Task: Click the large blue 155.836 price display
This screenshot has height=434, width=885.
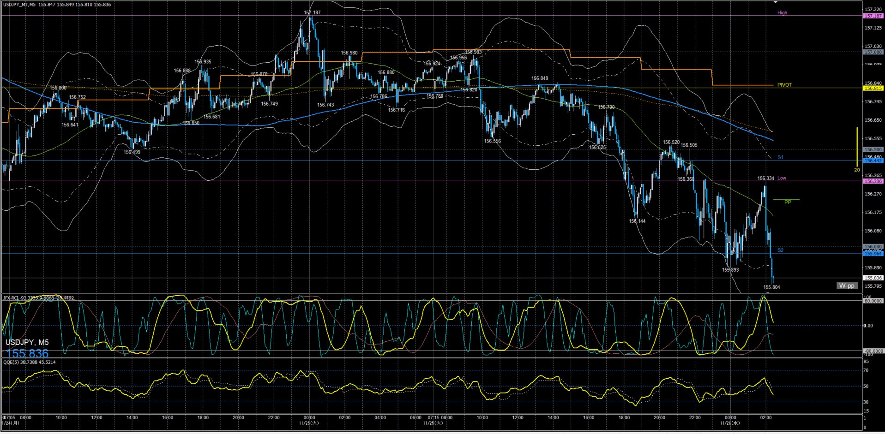Action: (27, 354)
